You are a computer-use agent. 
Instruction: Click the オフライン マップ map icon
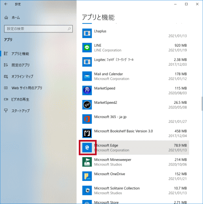coord(6,77)
